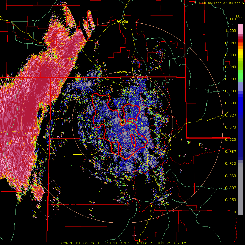The width and height of the screenshot is (245, 245).
Task: Click the 0.360 scale value
Action: point(231,176)
